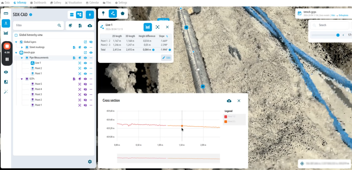
Task: Collapse the GCPs group
Action: tap(22, 79)
